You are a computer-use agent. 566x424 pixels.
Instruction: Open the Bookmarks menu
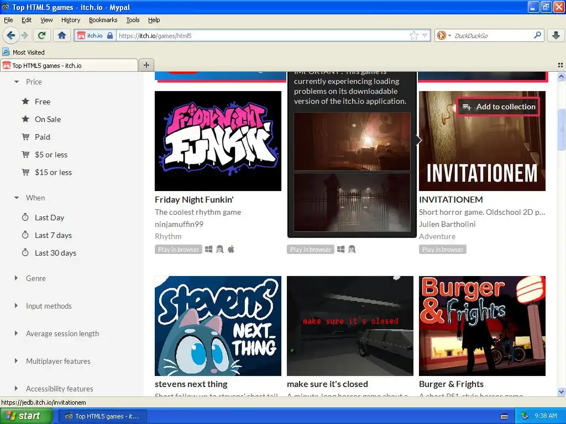coord(103,20)
